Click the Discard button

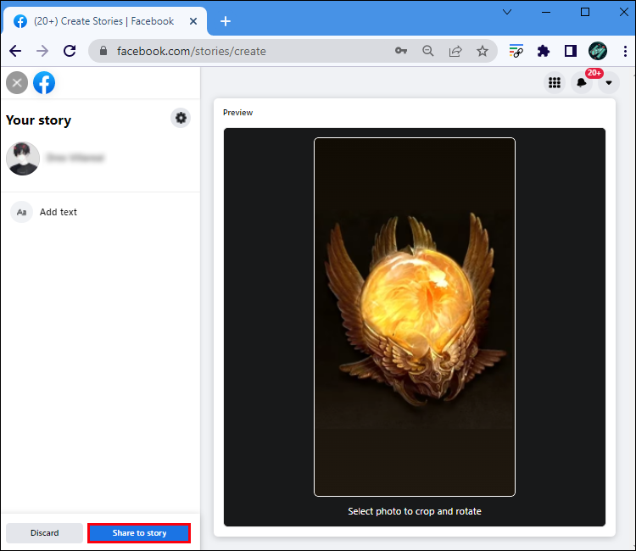click(45, 533)
